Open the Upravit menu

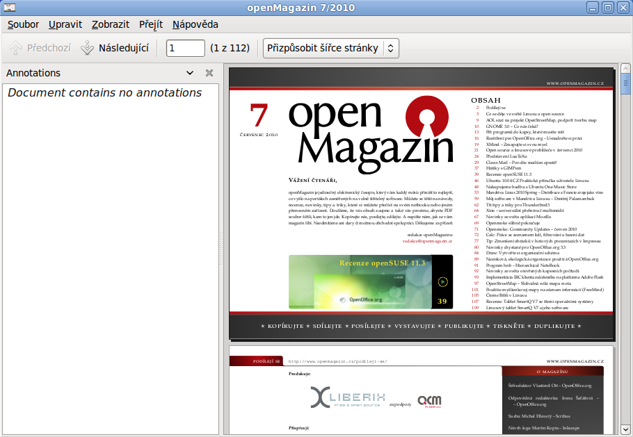point(65,24)
